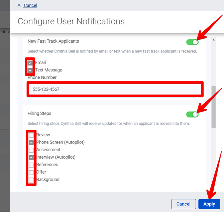Image resolution: width=224 pixels, height=212 pixels.
Task: Click scrollbar track above the thumb
Action: (x=214, y=63)
